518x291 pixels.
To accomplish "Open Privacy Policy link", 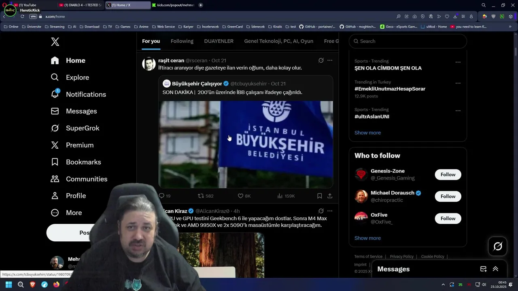I will (x=401, y=257).
